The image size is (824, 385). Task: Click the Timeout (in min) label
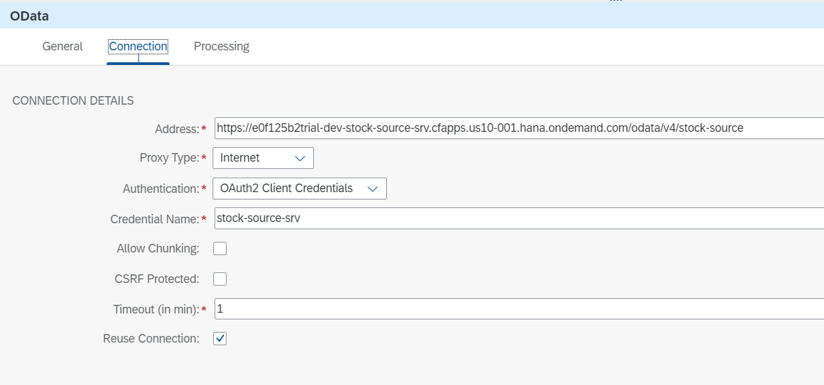pyautogui.click(x=156, y=309)
